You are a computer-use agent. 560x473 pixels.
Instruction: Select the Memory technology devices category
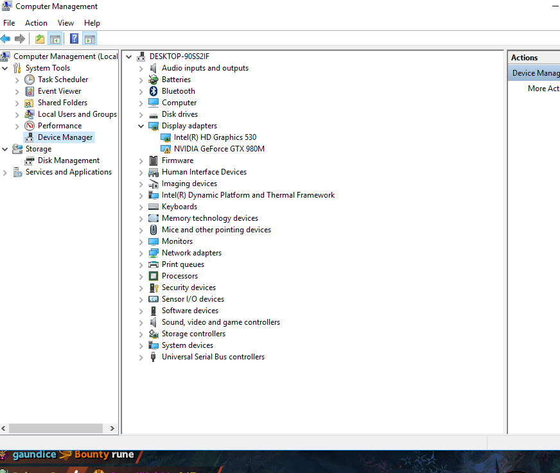209,218
